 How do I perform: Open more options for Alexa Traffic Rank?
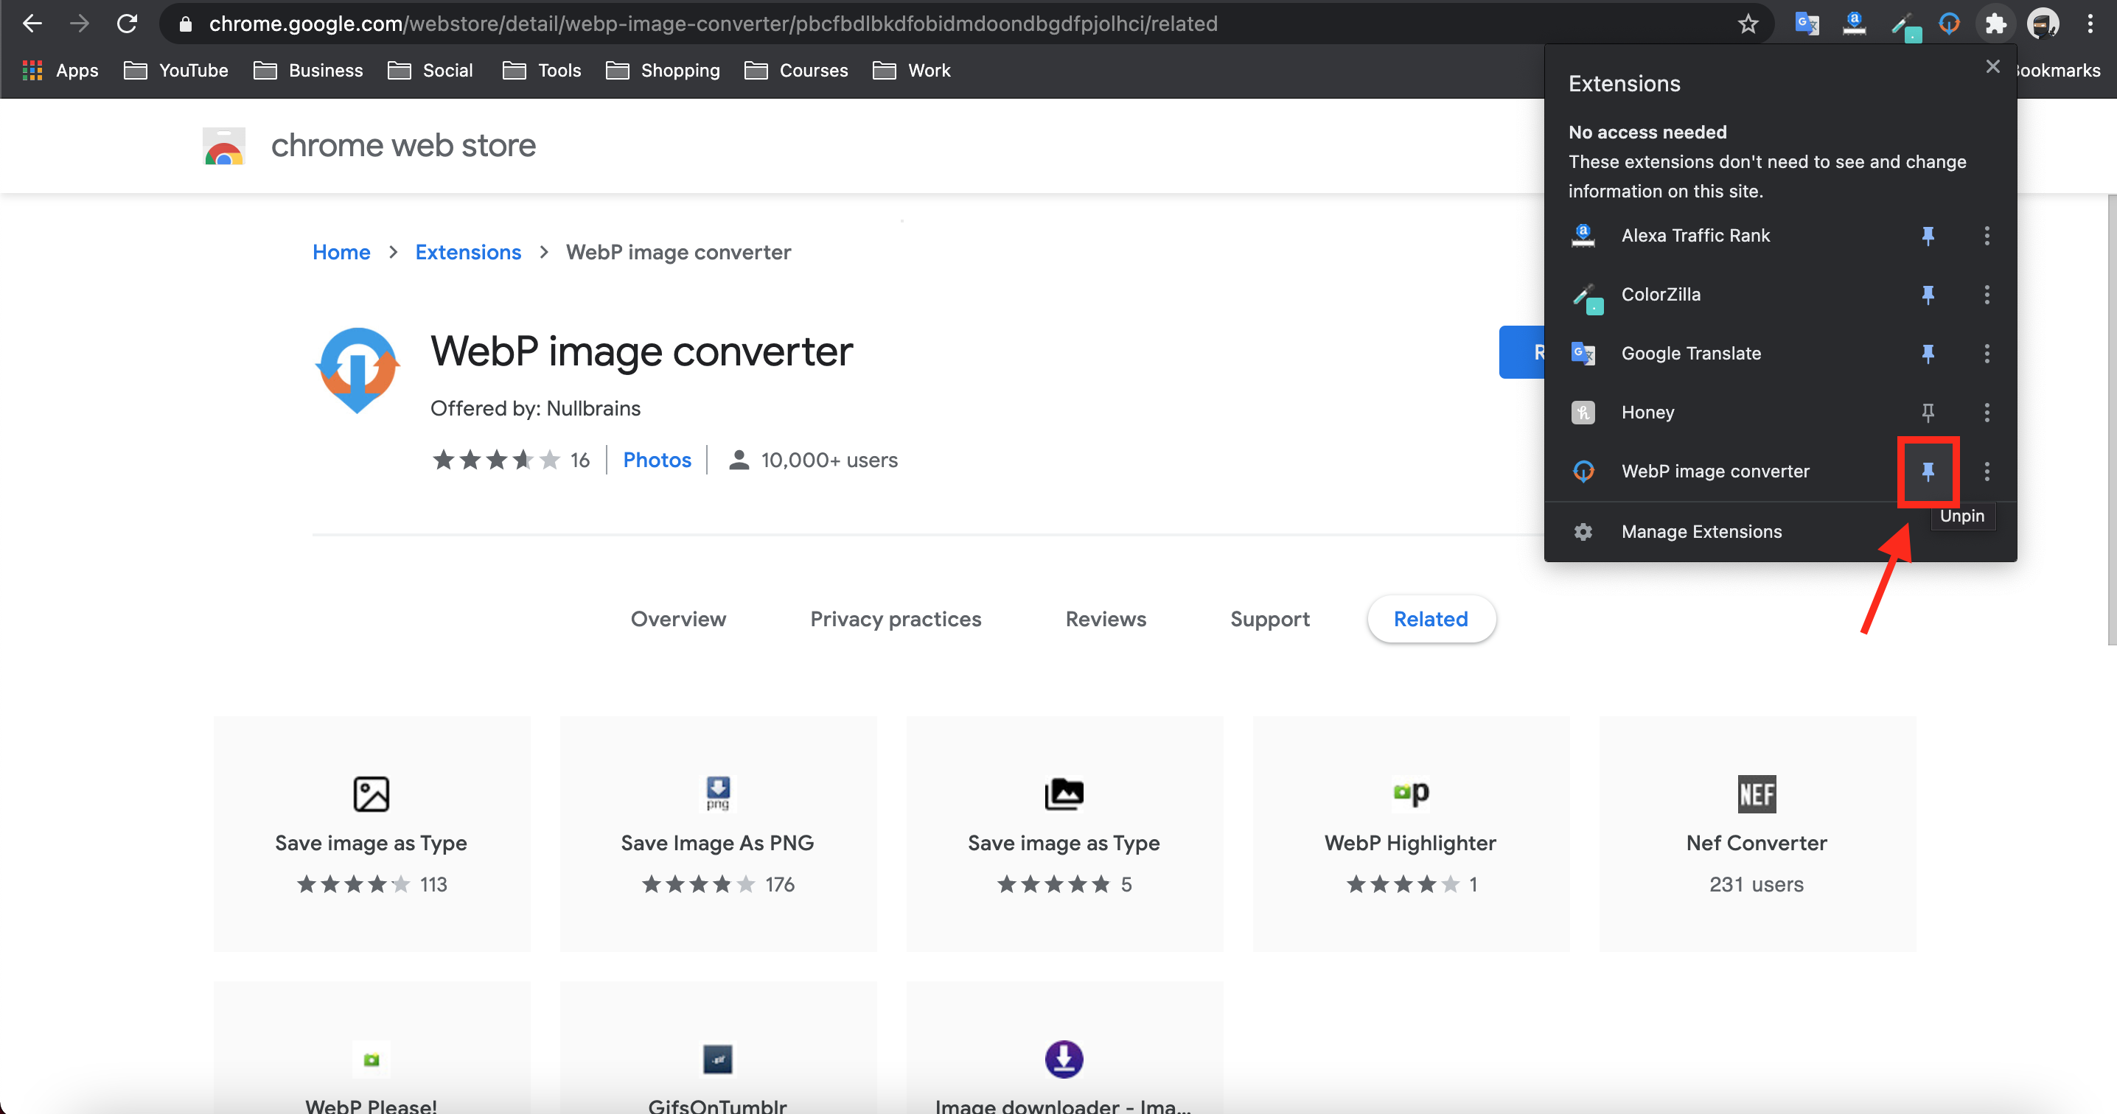point(1987,236)
